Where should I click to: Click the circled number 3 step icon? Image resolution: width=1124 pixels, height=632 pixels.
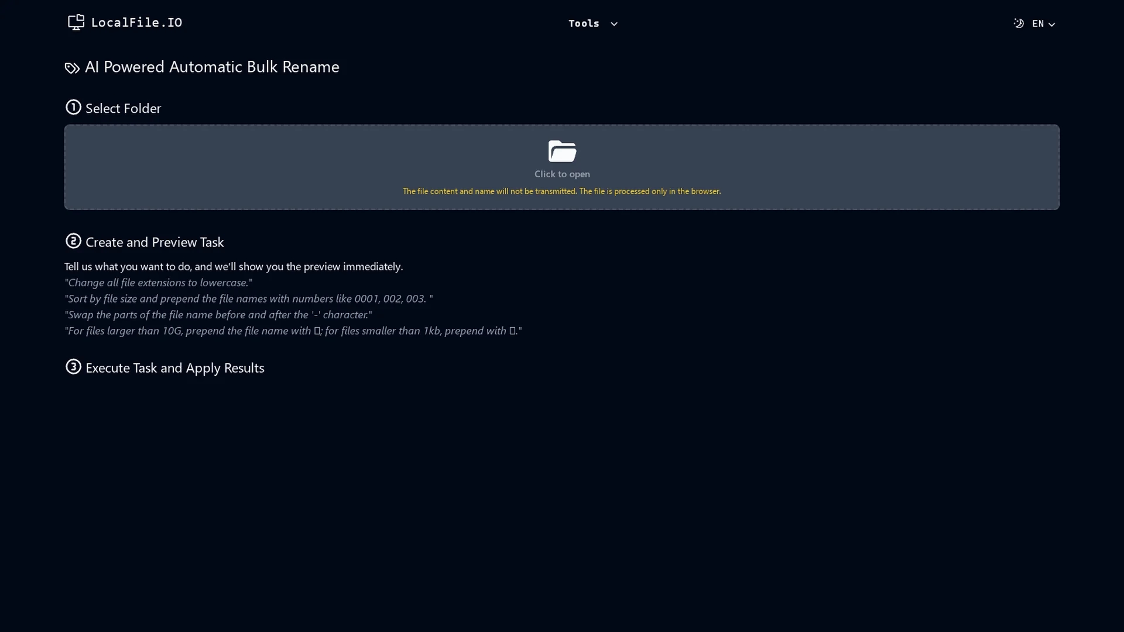pyautogui.click(x=73, y=367)
